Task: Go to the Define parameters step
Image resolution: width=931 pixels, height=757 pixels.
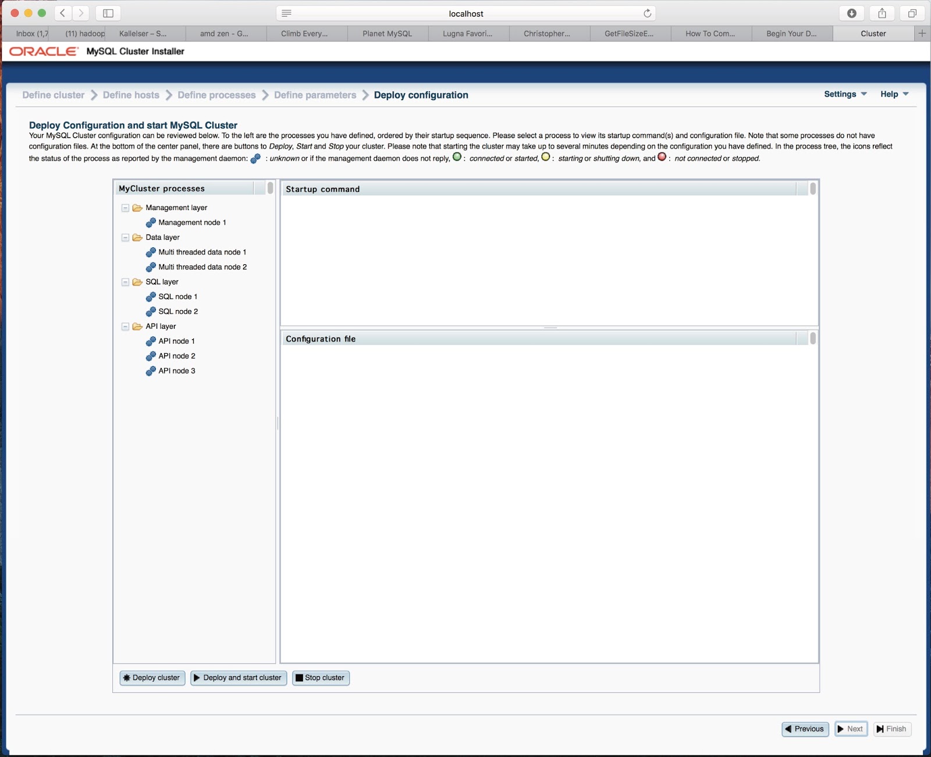Action: pos(315,95)
